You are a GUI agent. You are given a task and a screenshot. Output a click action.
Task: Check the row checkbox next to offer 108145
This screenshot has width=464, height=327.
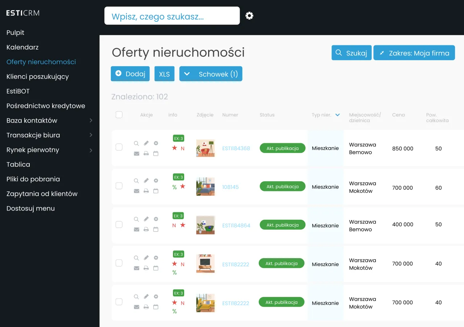pyautogui.click(x=119, y=186)
